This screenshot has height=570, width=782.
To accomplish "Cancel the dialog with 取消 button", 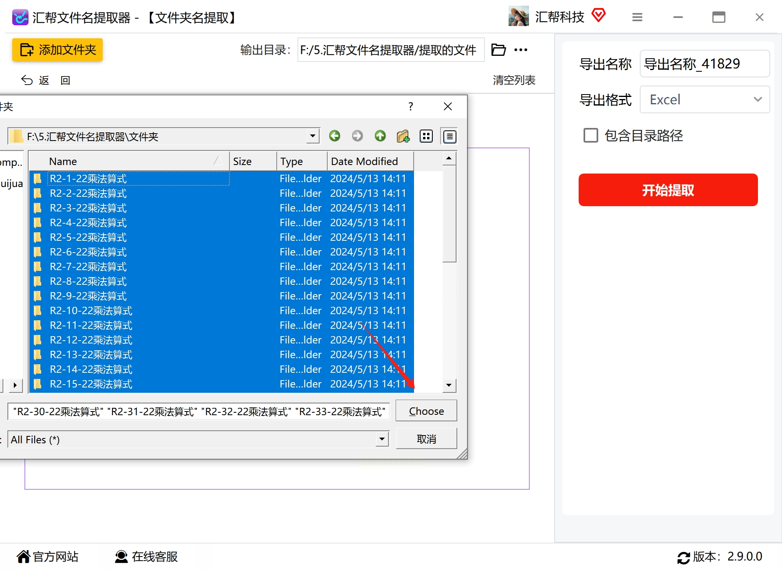I will pos(426,439).
